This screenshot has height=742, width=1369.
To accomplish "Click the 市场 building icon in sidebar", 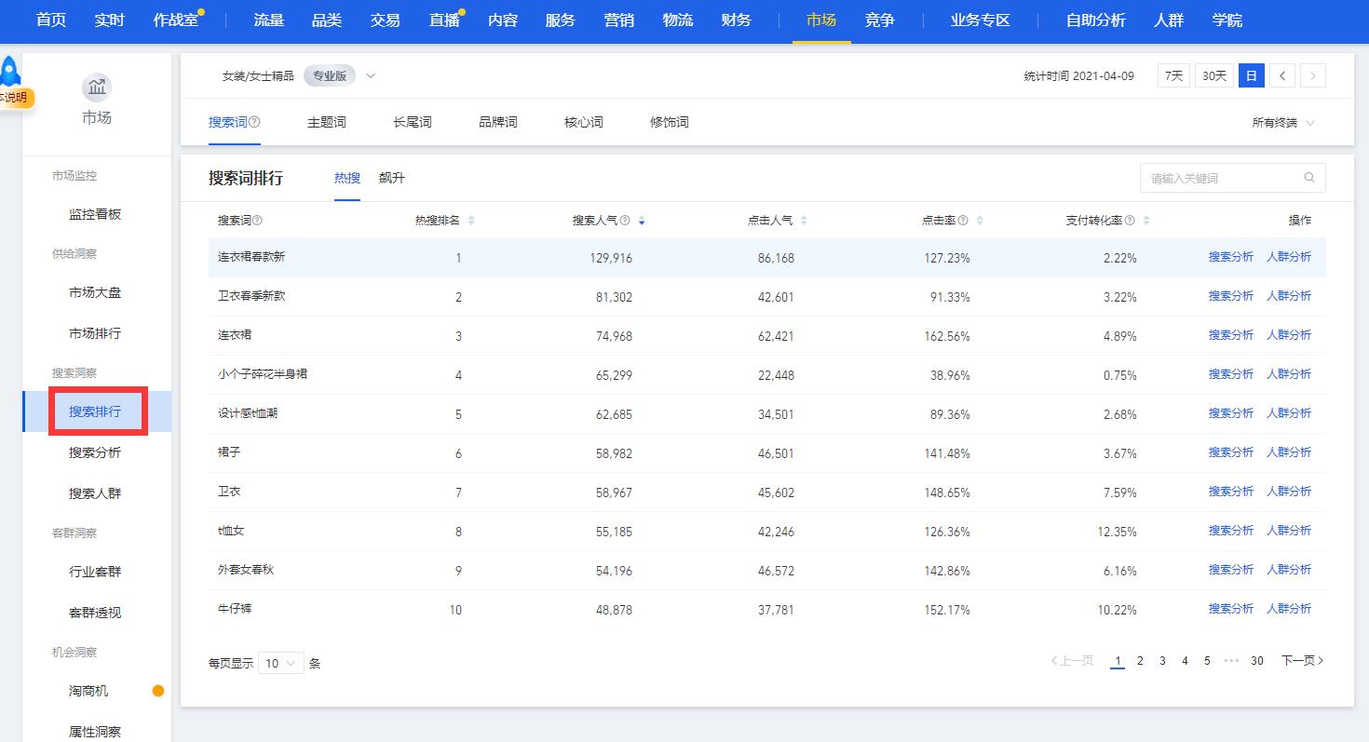I will [x=97, y=87].
